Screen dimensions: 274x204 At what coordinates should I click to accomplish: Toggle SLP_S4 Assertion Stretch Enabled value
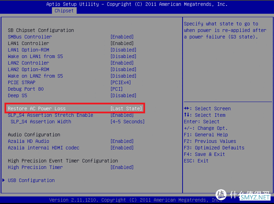tap(122, 115)
